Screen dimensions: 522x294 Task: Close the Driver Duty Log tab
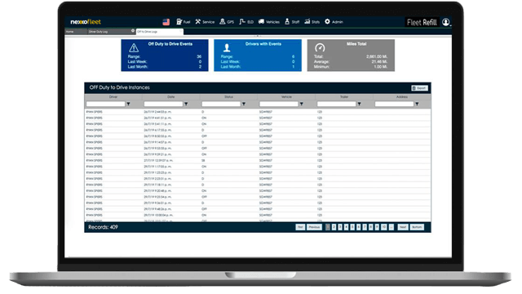(x=133, y=31)
